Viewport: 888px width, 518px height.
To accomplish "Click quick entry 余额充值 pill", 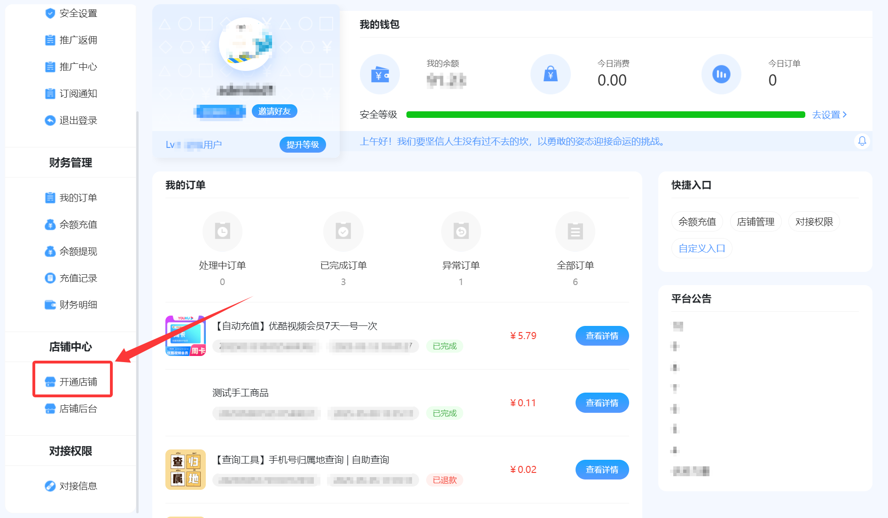I will (x=697, y=222).
